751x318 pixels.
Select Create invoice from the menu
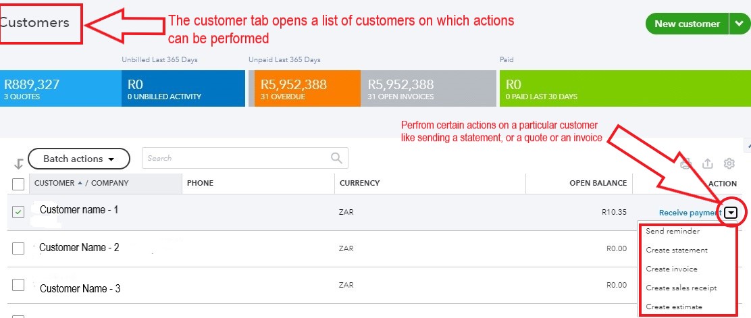(x=671, y=269)
